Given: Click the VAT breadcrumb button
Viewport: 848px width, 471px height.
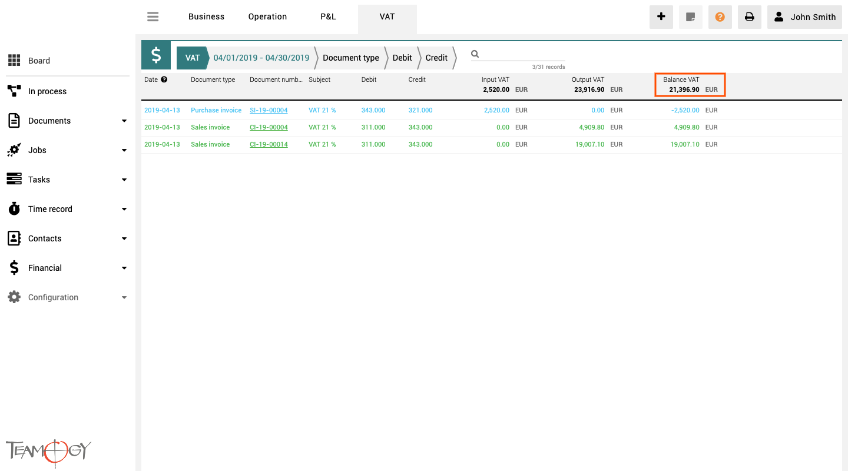Looking at the screenshot, I should [192, 58].
